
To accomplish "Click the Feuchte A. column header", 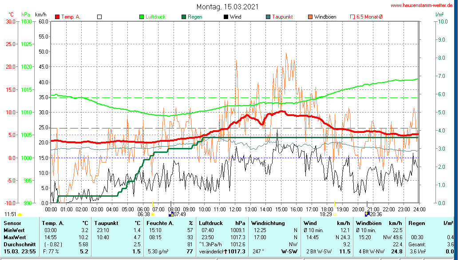I will (160, 223).
